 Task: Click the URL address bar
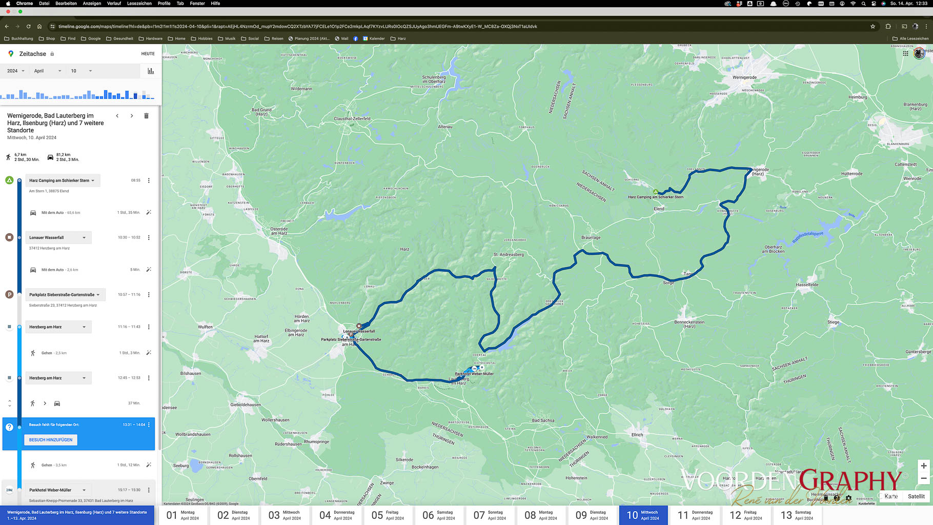pos(461,26)
